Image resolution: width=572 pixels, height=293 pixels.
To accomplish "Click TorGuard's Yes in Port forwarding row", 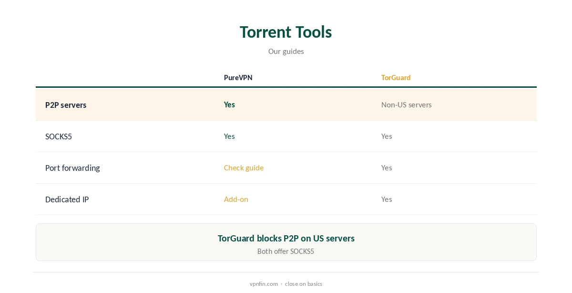I will click(x=387, y=167).
